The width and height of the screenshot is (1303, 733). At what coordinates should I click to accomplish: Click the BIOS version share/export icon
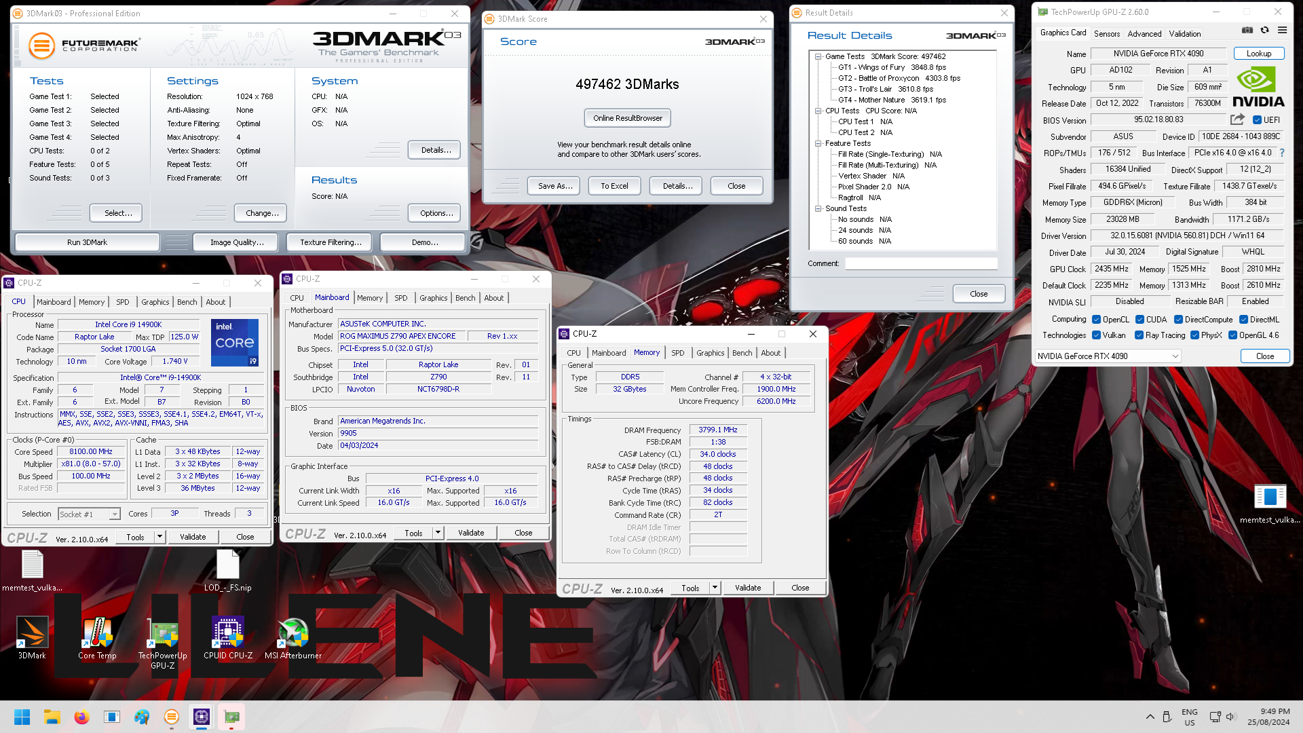[x=1237, y=119]
